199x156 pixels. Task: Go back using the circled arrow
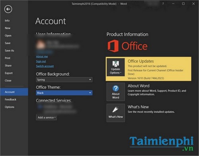(x=8, y=9)
